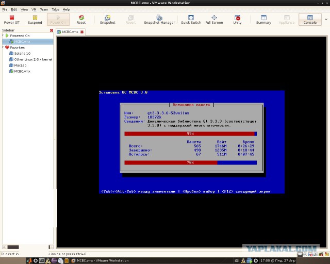Click the 99% package progress bar
Image resolution: width=330 pixels, height=264 pixels.
[190, 134]
